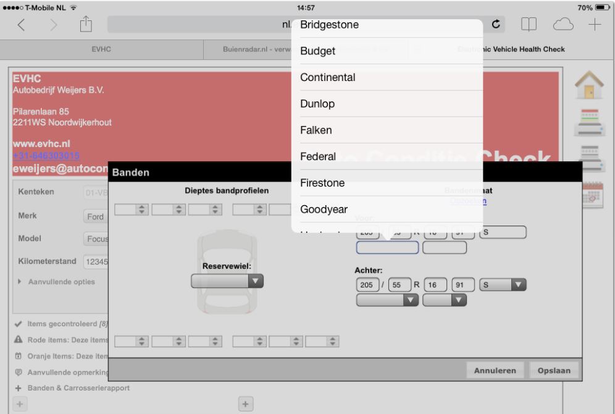Click the Kilometerstand input field
Screen dimensions: 615x414
pos(96,262)
